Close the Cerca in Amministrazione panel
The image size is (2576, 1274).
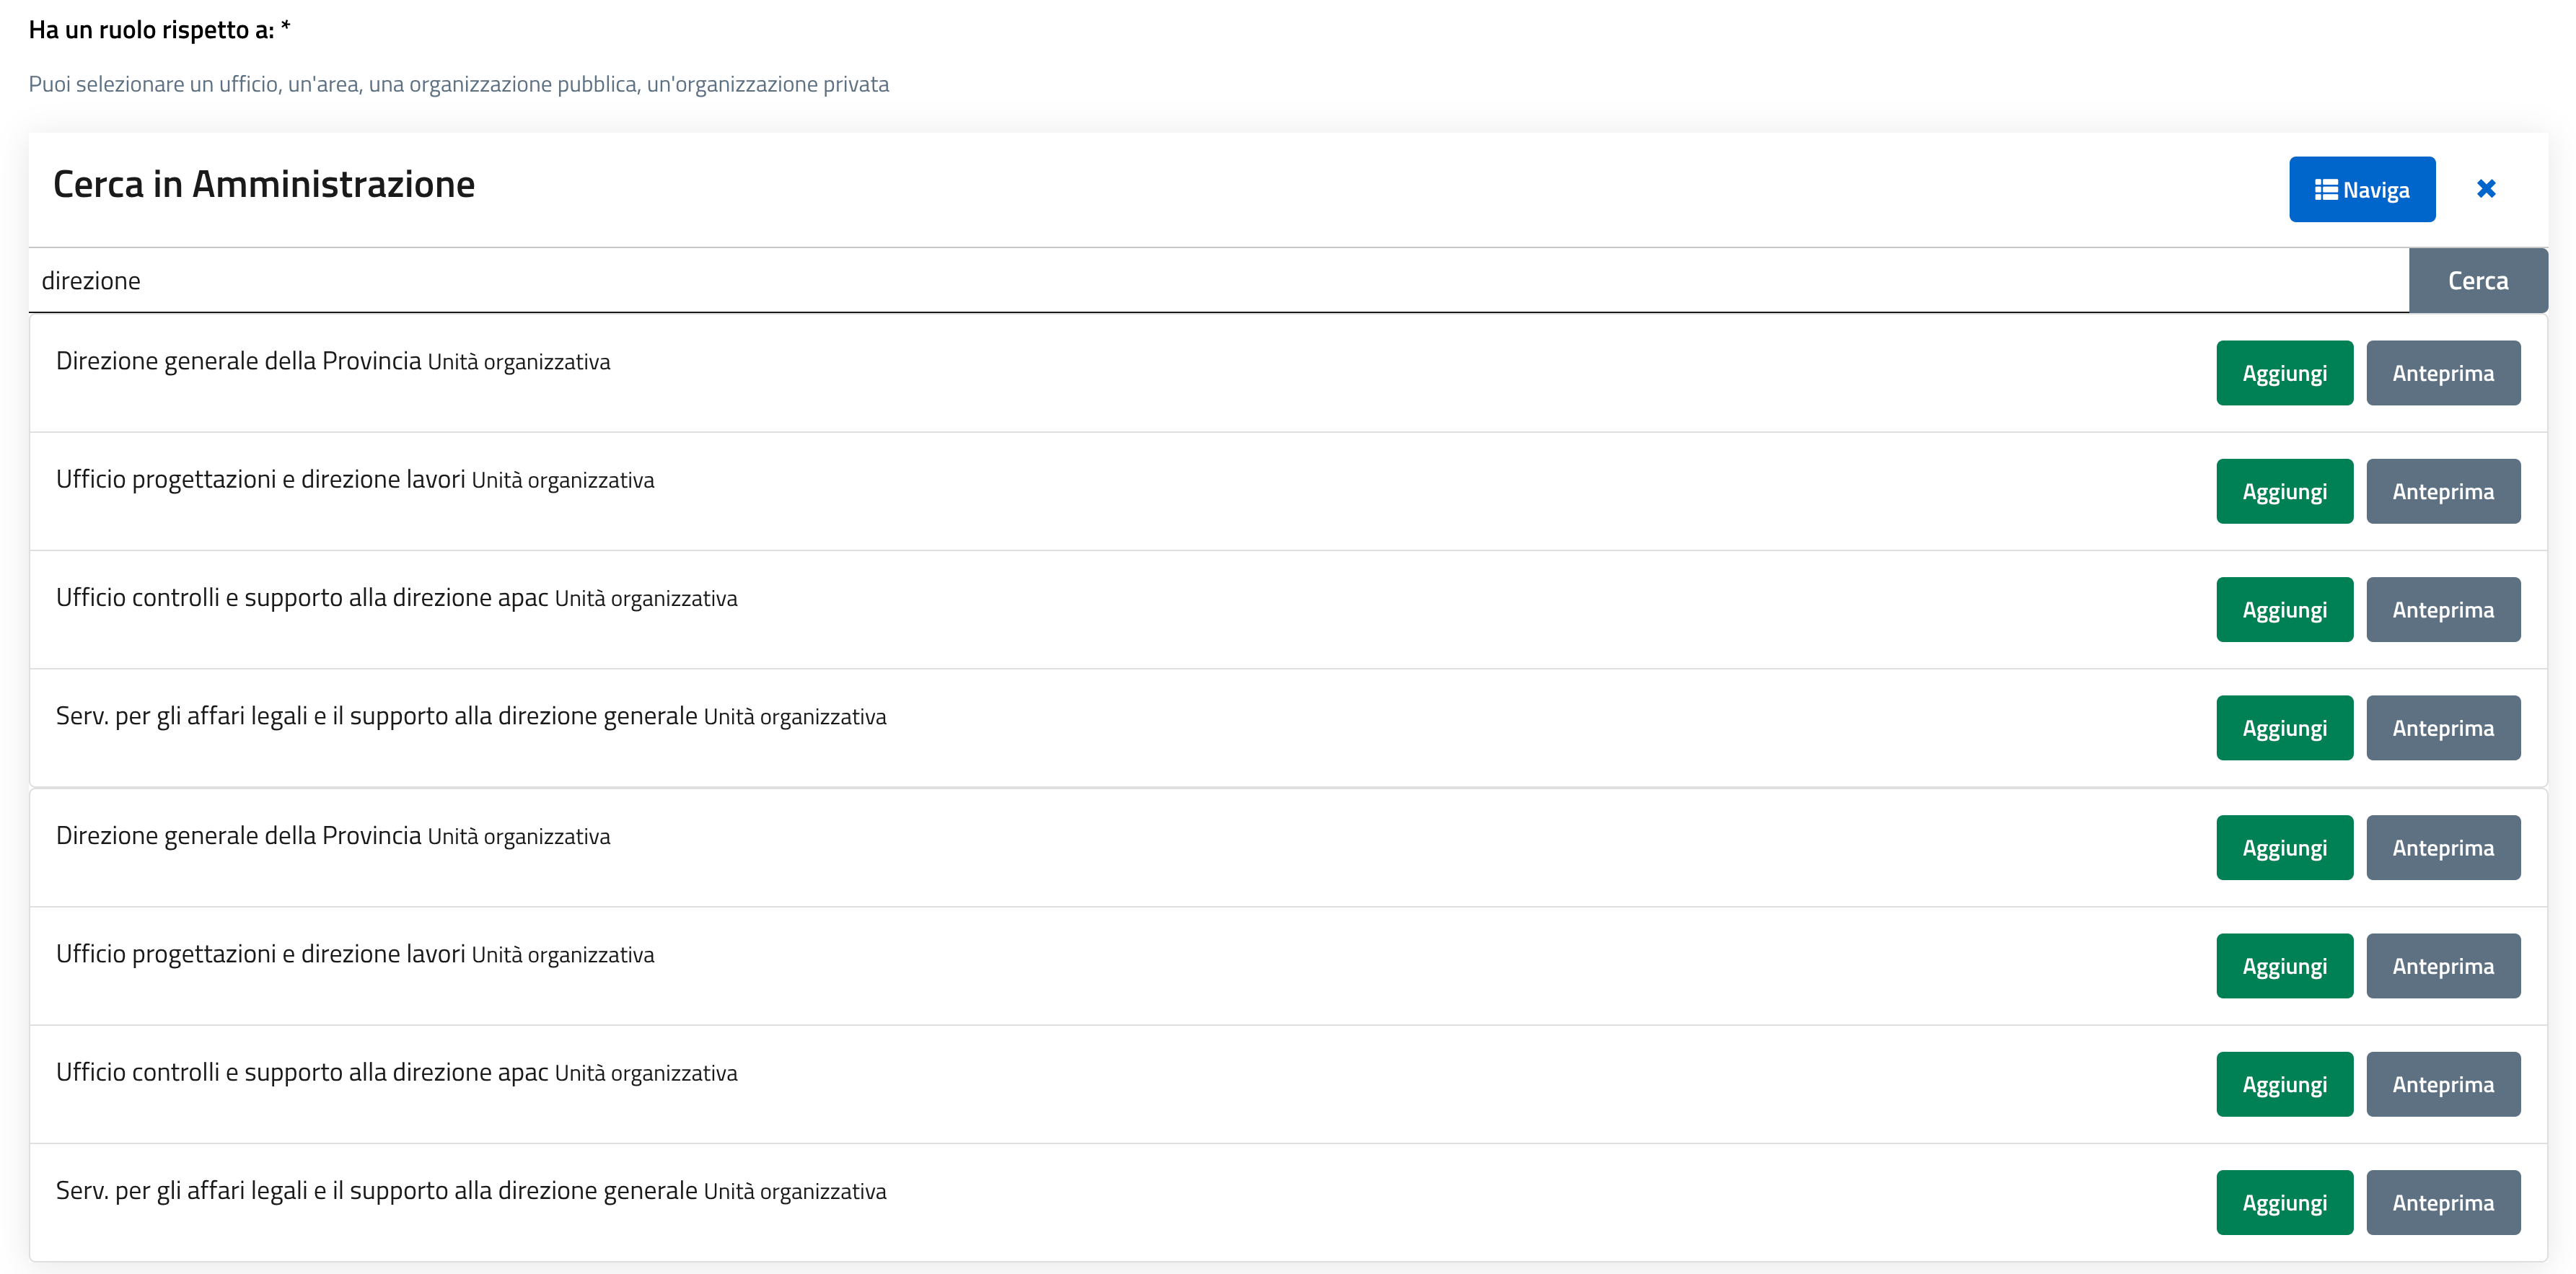pyautogui.click(x=2485, y=189)
